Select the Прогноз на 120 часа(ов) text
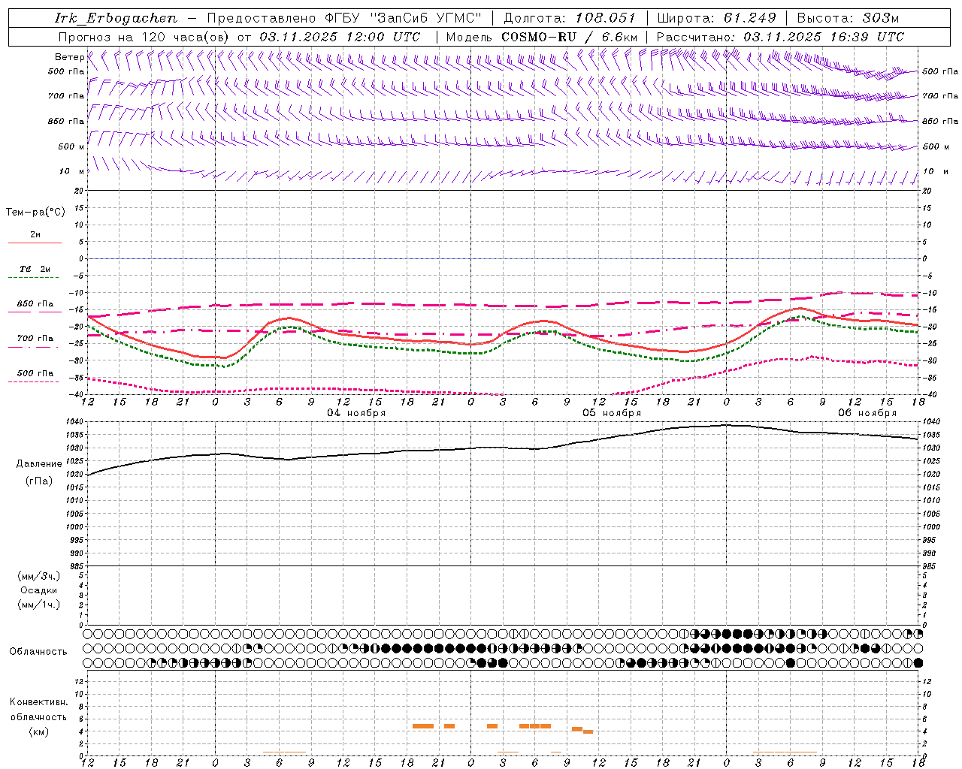The width and height of the screenshot is (962, 769). 145,37
